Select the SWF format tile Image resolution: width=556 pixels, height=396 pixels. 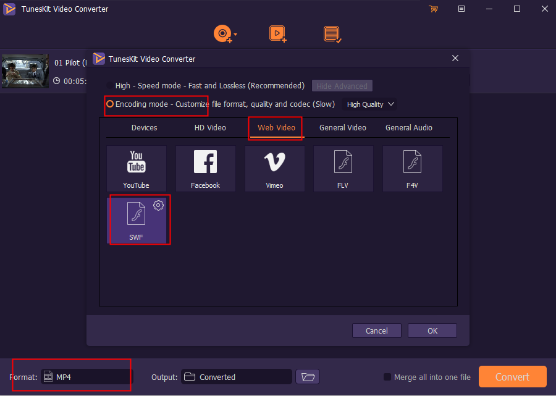point(137,221)
